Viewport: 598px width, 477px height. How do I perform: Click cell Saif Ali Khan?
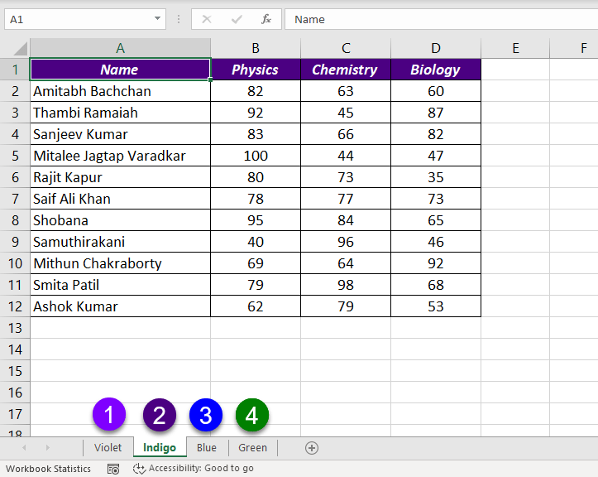click(120, 199)
